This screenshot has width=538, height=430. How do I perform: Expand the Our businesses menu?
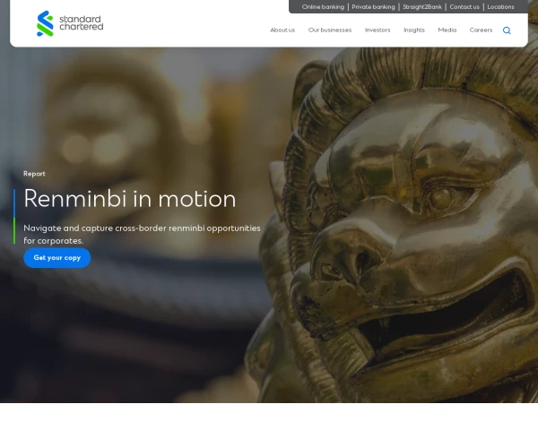330,30
